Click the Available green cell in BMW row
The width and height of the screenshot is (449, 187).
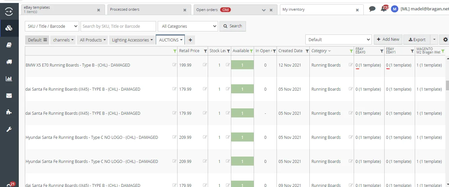click(242, 65)
